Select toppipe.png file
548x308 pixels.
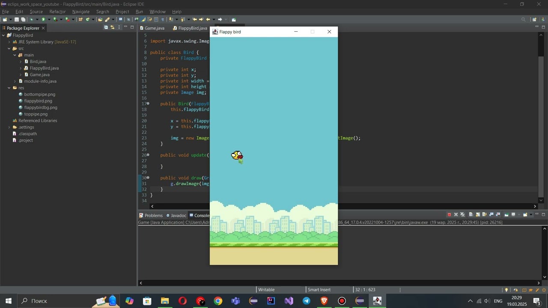(x=36, y=114)
